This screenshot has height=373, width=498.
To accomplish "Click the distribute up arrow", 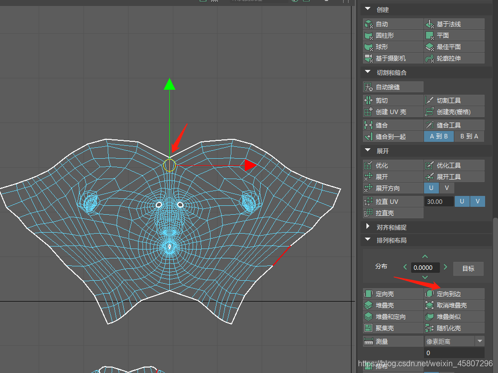I will [425, 256].
